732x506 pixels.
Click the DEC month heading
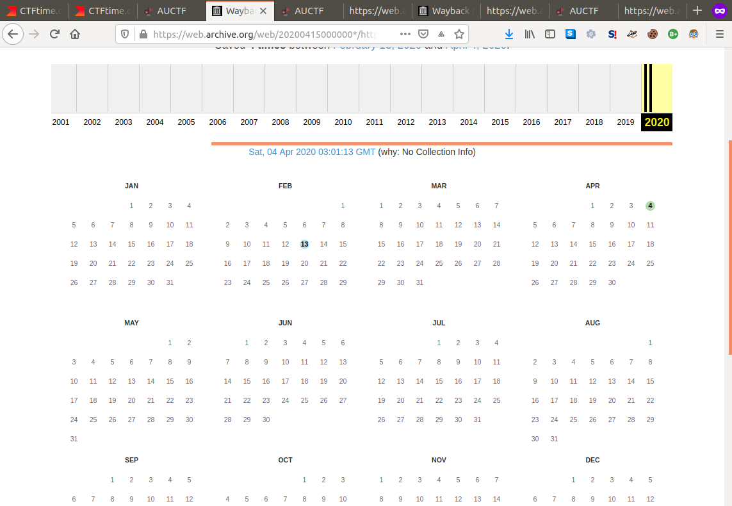pos(592,461)
